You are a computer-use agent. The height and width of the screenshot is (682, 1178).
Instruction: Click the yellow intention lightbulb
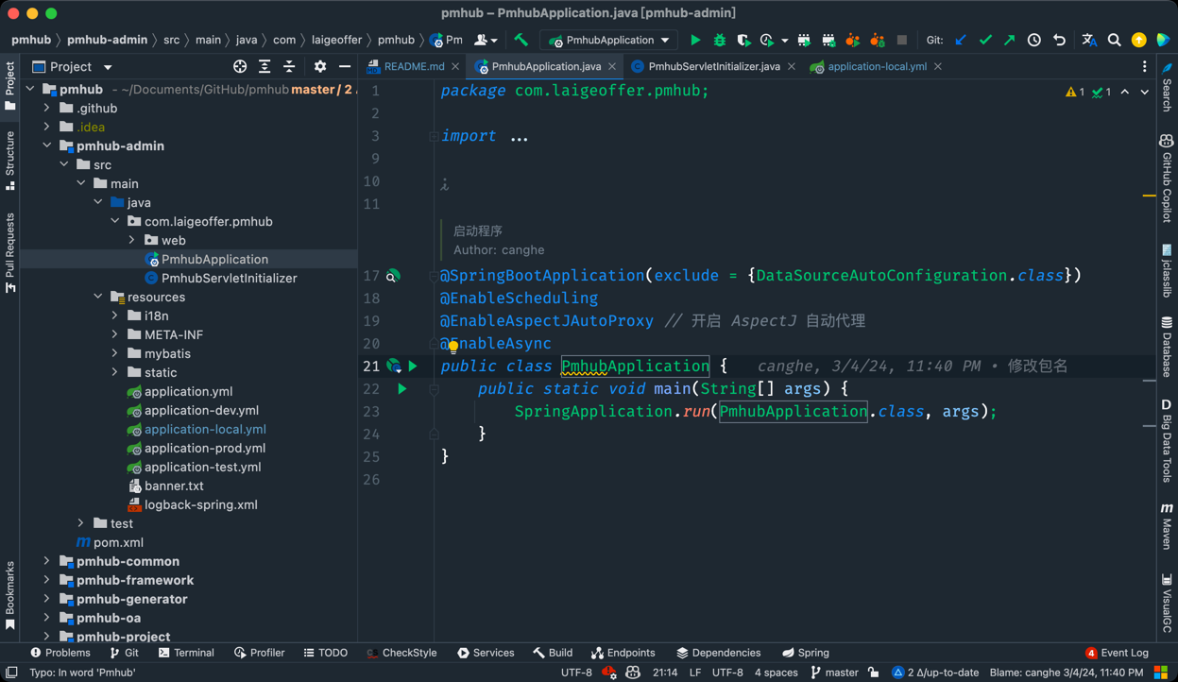click(x=453, y=347)
